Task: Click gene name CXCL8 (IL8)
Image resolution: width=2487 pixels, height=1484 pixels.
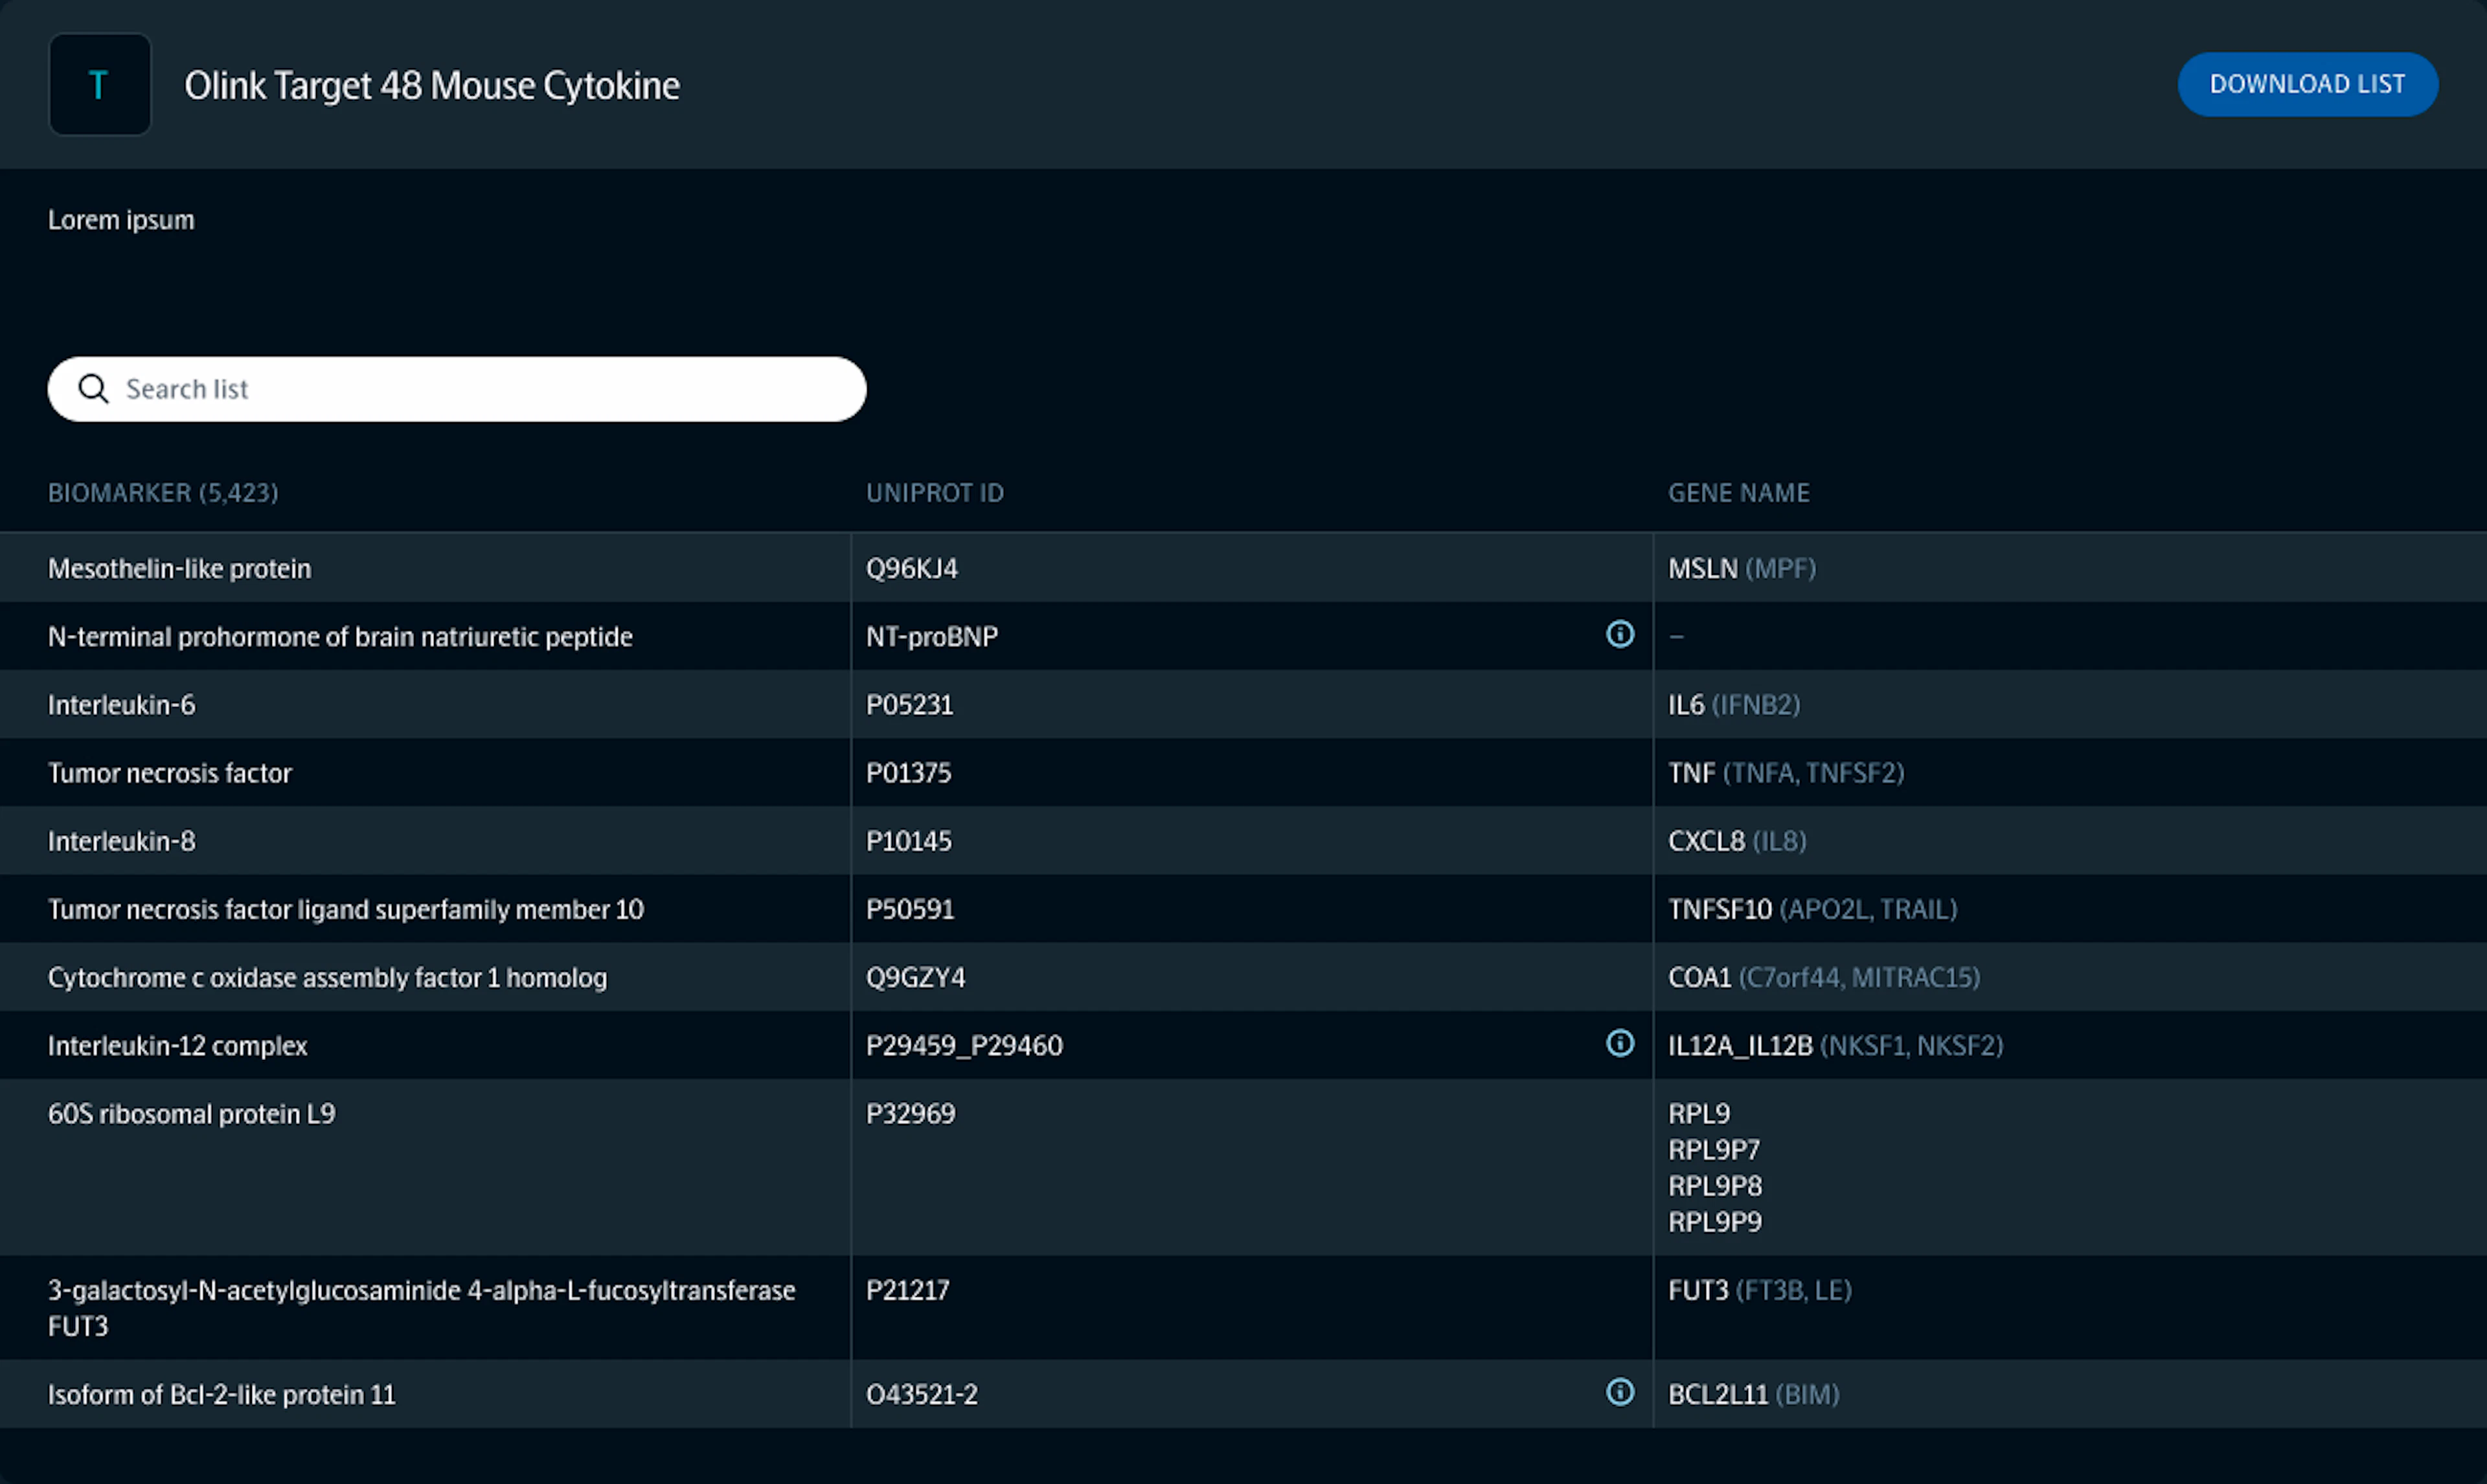Action: pos(1737,841)
